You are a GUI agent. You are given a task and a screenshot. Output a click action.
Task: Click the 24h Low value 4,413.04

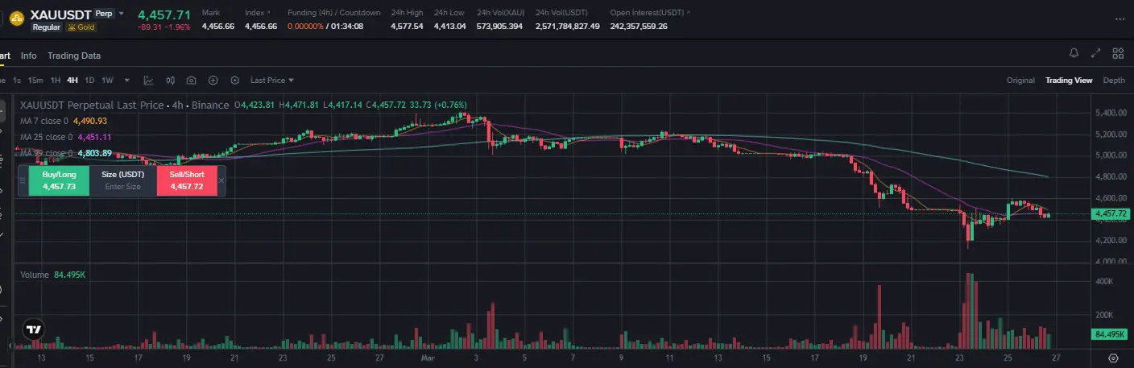coord(449,27)
